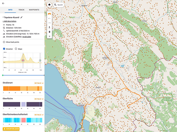Select the motorcycle routing profile
177x132 pixels.
point(49,14)
